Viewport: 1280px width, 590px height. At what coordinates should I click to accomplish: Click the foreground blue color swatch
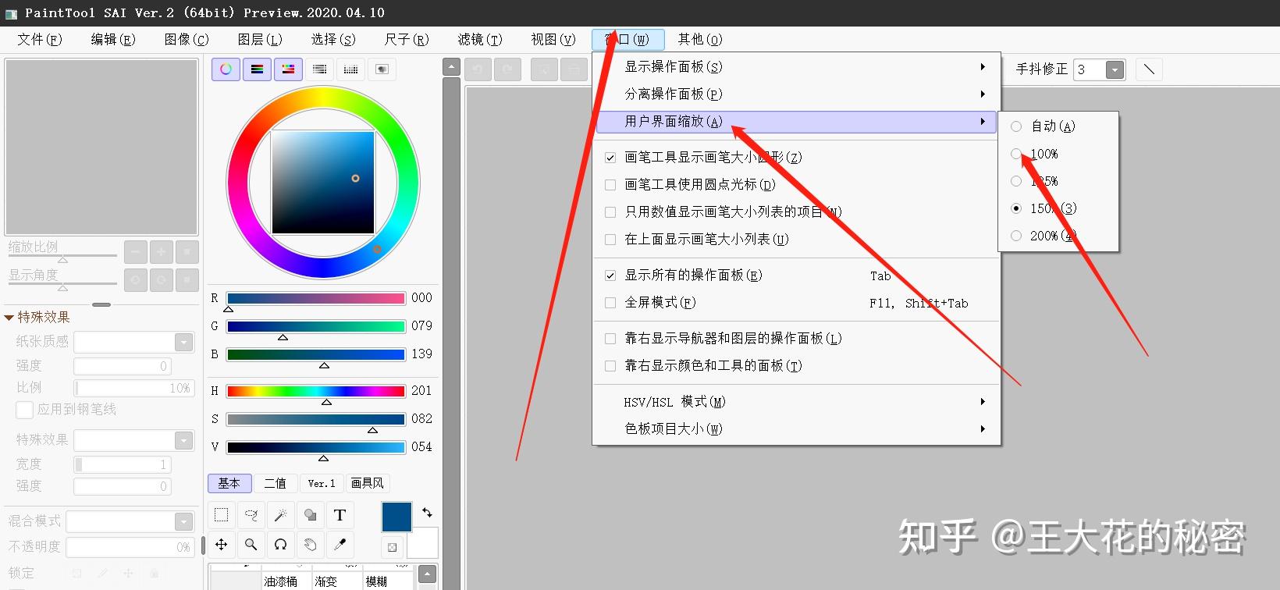click(396, 517)
